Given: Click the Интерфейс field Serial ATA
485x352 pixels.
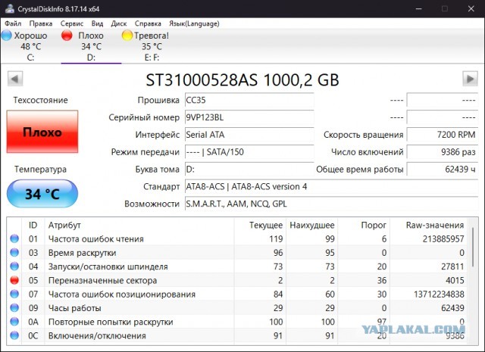Looking at the screenshot, I should [249, 135].
